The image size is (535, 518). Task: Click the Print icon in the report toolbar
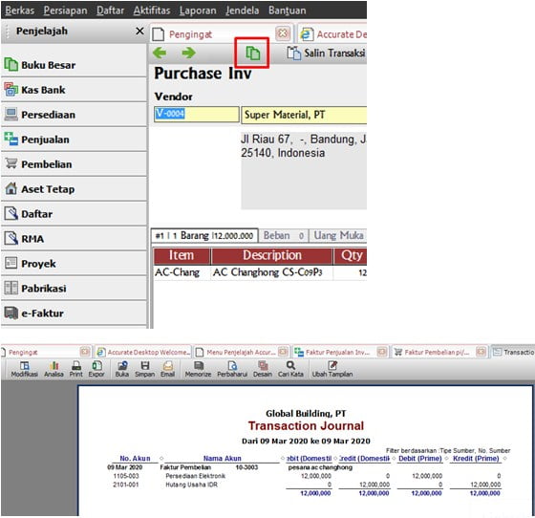pyautogui.click(x=76, y=369)
